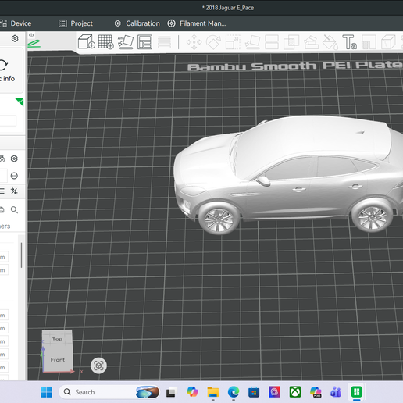Open Task View from the taskbar
403x403 pixels.
click(171, 392)
